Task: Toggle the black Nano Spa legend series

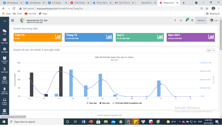Action: (105, 103)
